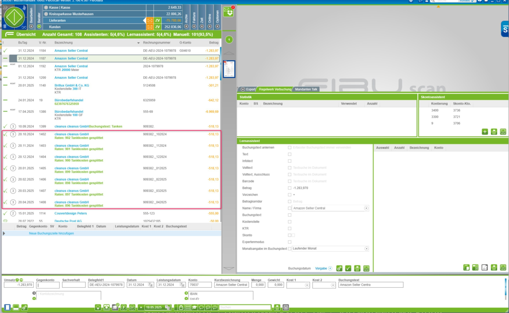Screen dimensions: 509x313
Task: Enable the Infotext checkbox
Action: pyautogui.click(x=290, y=161)
